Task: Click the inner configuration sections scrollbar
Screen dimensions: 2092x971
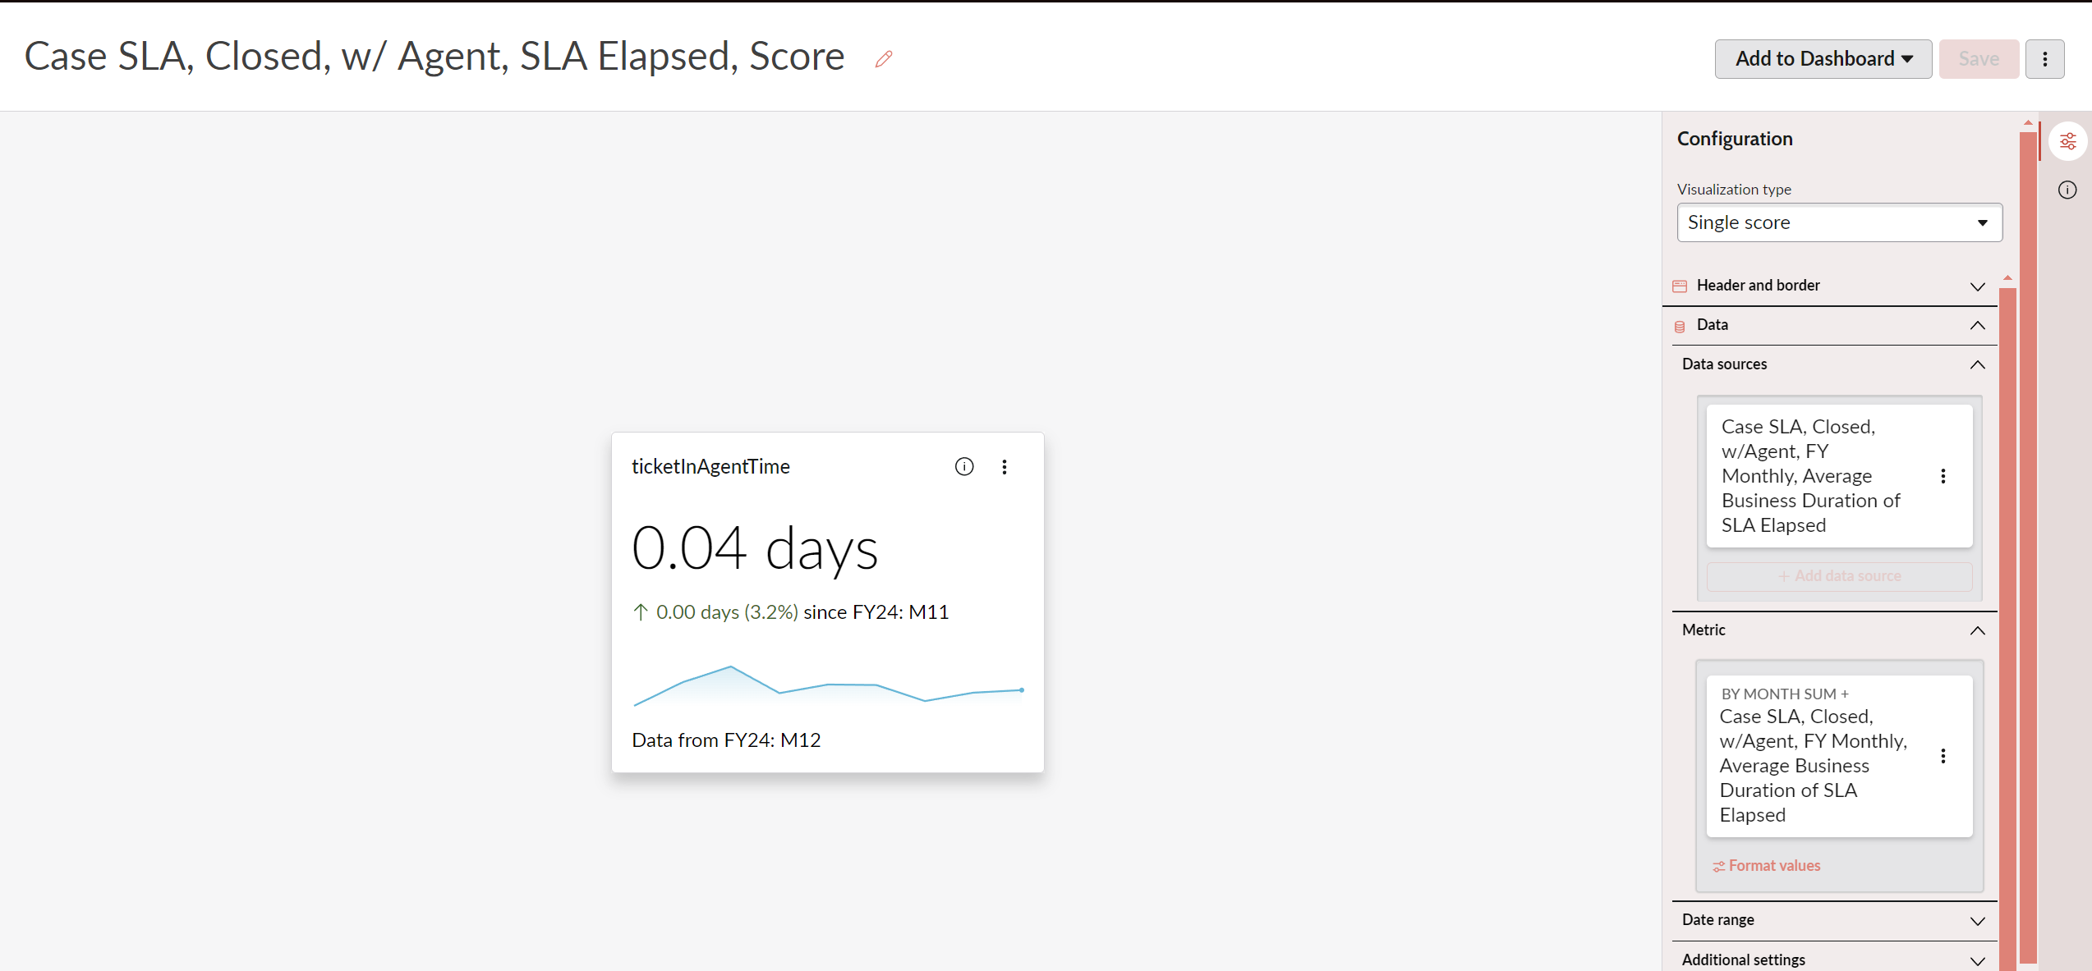Action: (2007, 628)
